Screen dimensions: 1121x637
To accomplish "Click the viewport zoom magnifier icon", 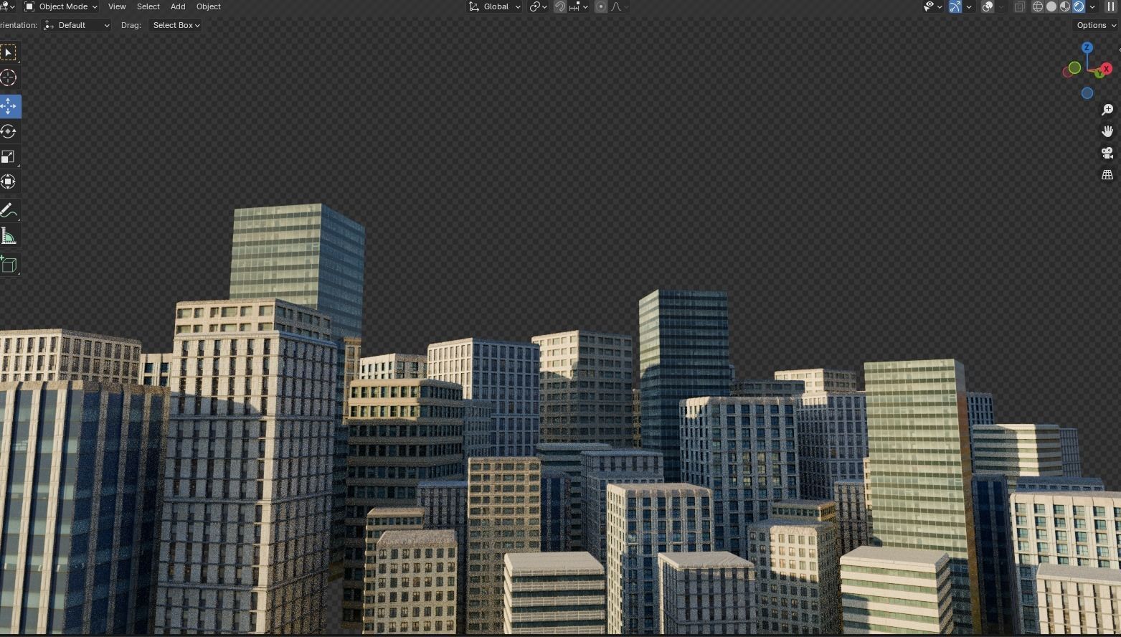I will pos(1107,110).
